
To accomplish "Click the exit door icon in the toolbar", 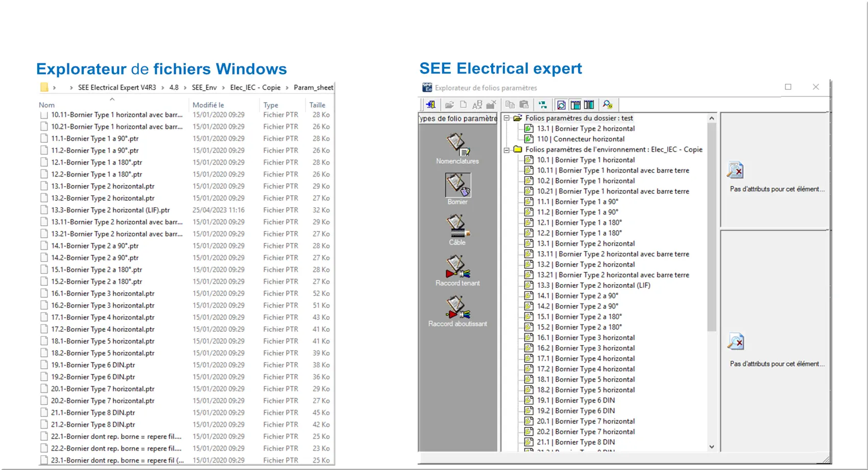I will click(431, 105).
